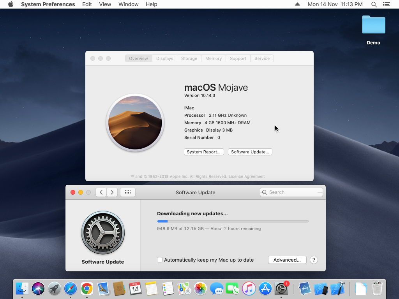
Task: Launch Maps from the Dock
Action: [184, 288]
